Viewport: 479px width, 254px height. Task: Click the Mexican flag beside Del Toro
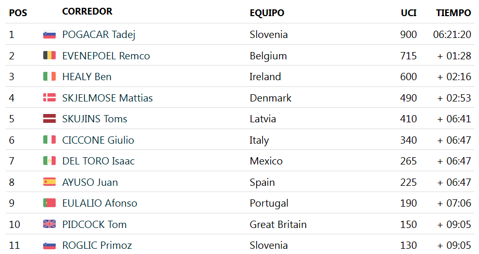49,161
